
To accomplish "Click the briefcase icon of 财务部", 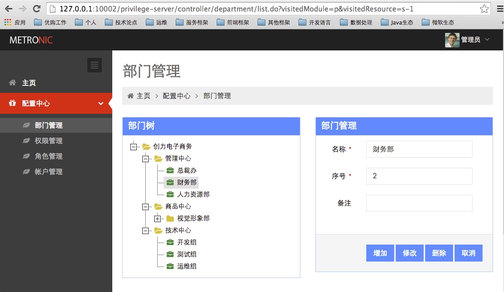I will pos(170,182).
